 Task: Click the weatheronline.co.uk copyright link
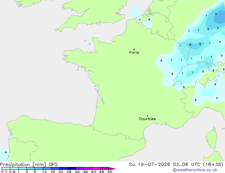[195, 170]
